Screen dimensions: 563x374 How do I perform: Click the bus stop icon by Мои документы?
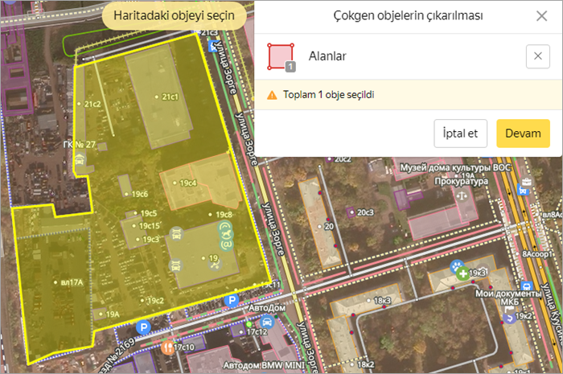[x=527, y=287]
